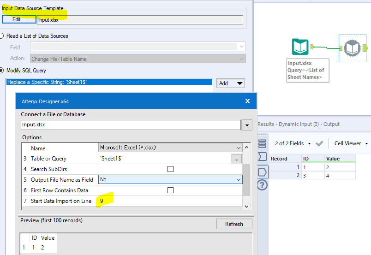This screenshot has width=371, height=255.
Task: Apply field selection checkmark in Results
Action: point(319,143)
